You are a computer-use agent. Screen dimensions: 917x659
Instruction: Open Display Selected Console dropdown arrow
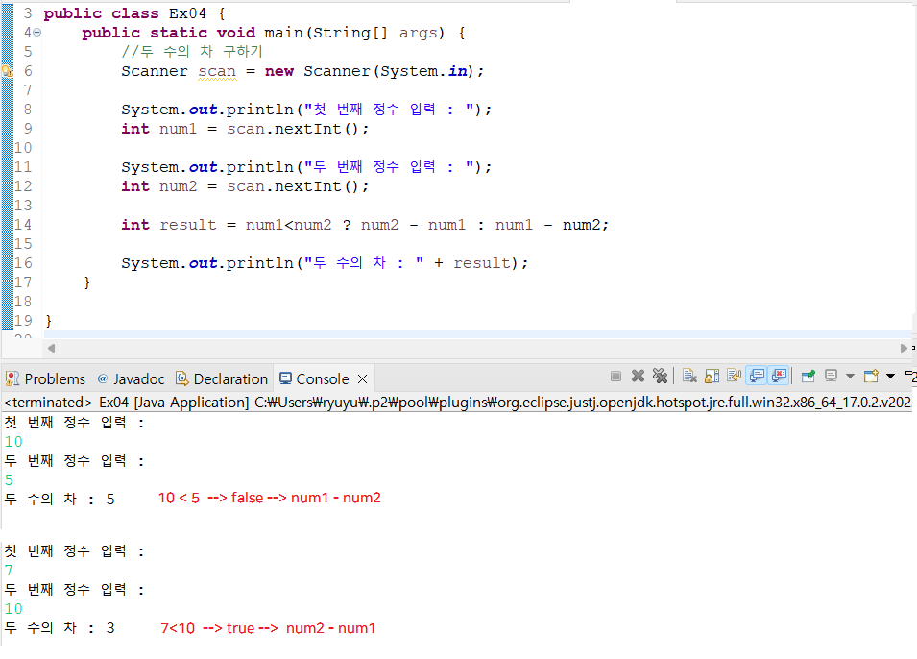coord(851,377)
